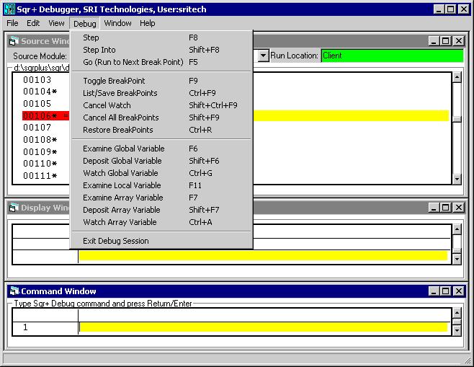The image size is (474, 367).
Task: Choose Examine Global Variable
Action: [x=124, y=149]
